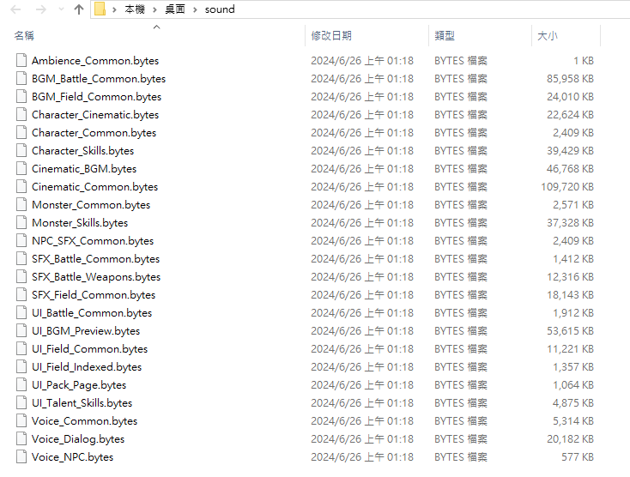
Task: Click the 46,768 KB size value
Action: (x=570, y=169)
